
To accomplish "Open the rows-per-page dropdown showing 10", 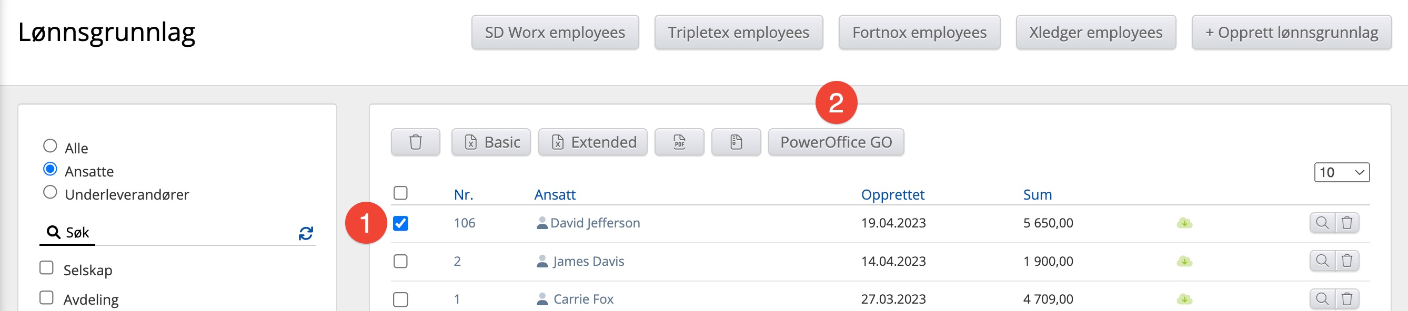I will [1341, 172].
